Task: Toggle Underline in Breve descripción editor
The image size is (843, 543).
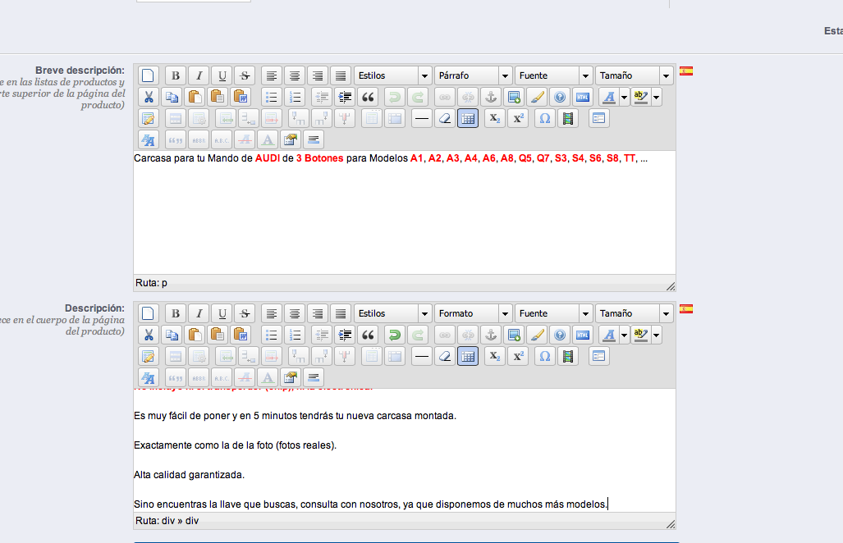Action: [x=222, y=75]
